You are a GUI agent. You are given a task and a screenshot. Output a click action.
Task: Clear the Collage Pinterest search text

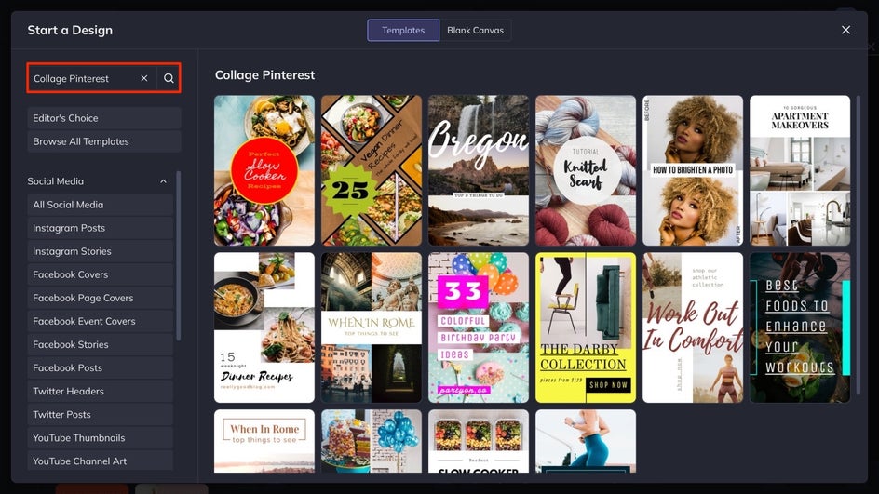(x=144, y=78)
